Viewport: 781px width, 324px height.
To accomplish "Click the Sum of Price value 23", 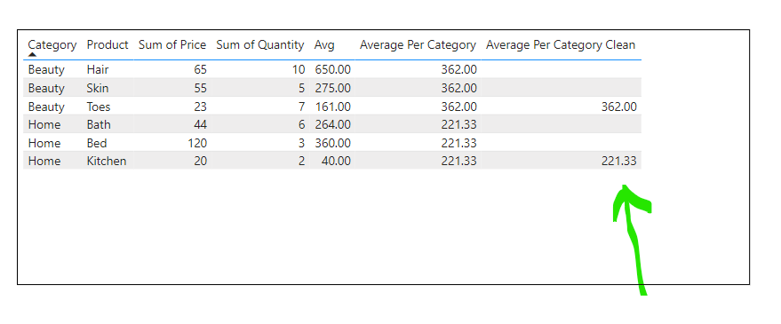I will coord(200,107).
